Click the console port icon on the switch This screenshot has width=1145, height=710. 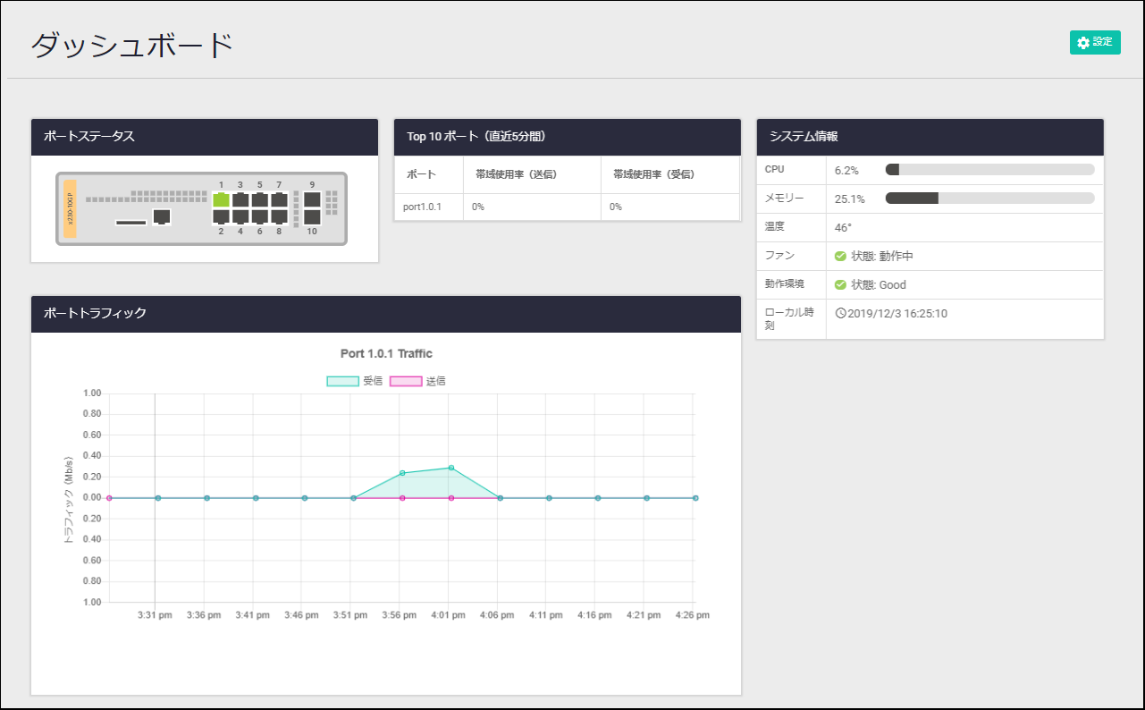162,216
